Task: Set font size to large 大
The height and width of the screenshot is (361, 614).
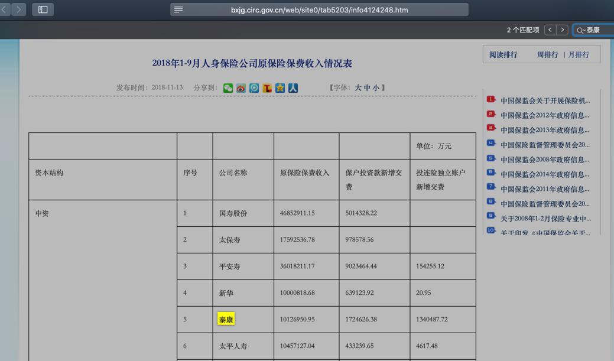Action: 358,87
